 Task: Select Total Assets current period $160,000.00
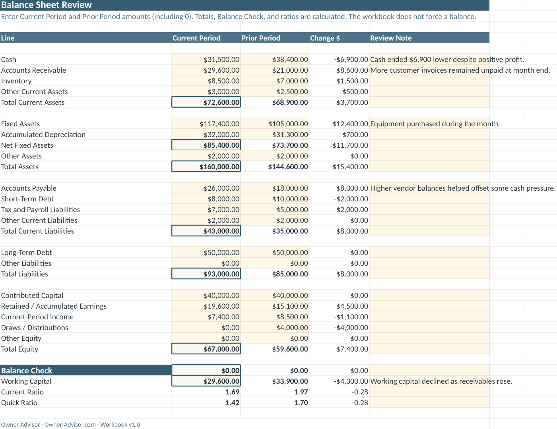206,166
